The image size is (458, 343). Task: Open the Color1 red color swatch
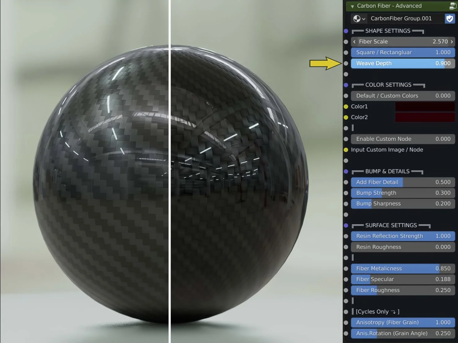click(425, 106)
